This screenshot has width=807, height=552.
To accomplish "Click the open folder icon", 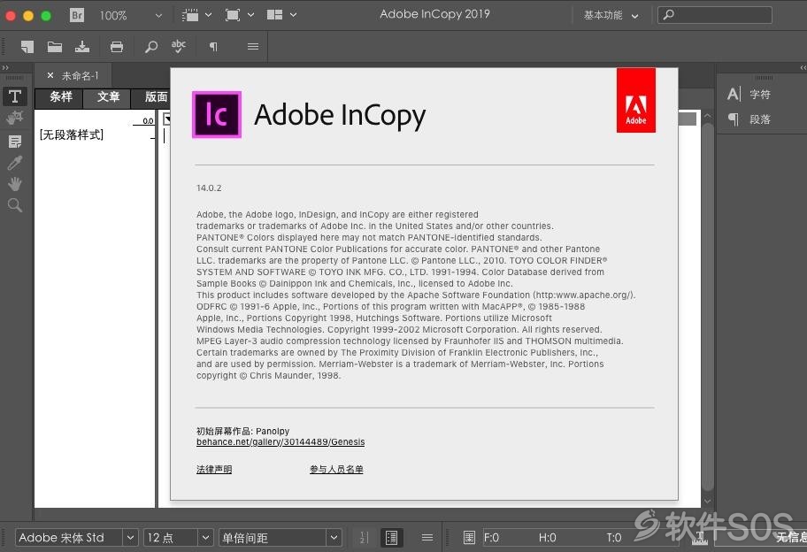I will pyautogui.click(x=55, y=47).
